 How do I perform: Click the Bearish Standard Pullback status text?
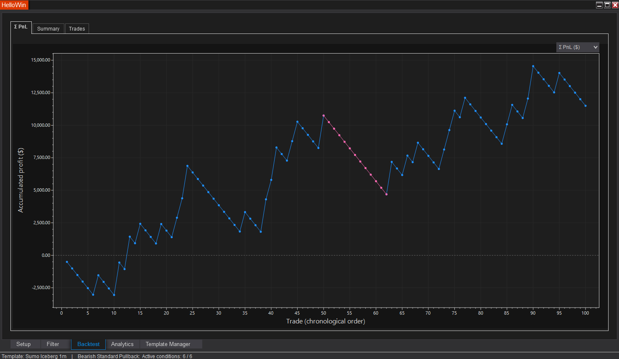point(109,356)
